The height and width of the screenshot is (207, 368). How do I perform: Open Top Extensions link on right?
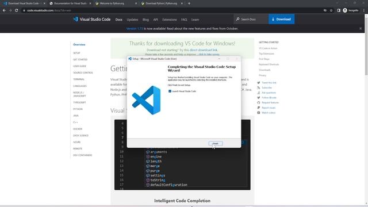(x=266, y=53)
